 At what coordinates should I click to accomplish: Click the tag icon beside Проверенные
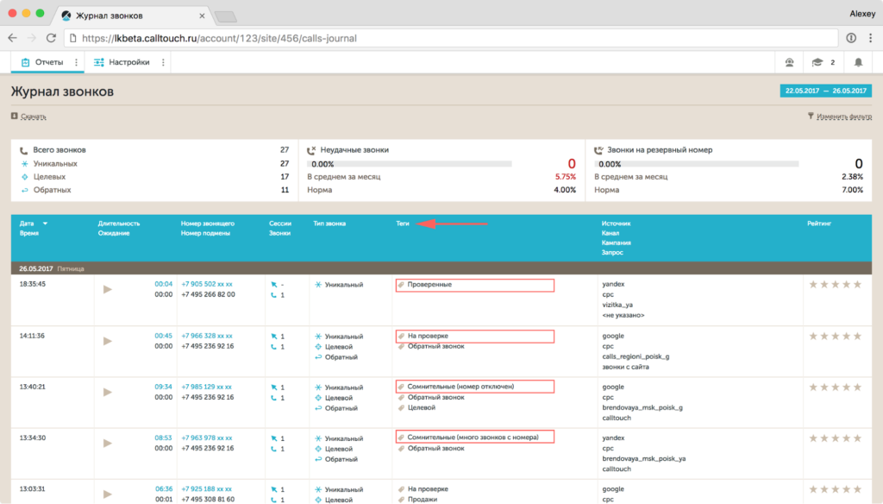401,285
